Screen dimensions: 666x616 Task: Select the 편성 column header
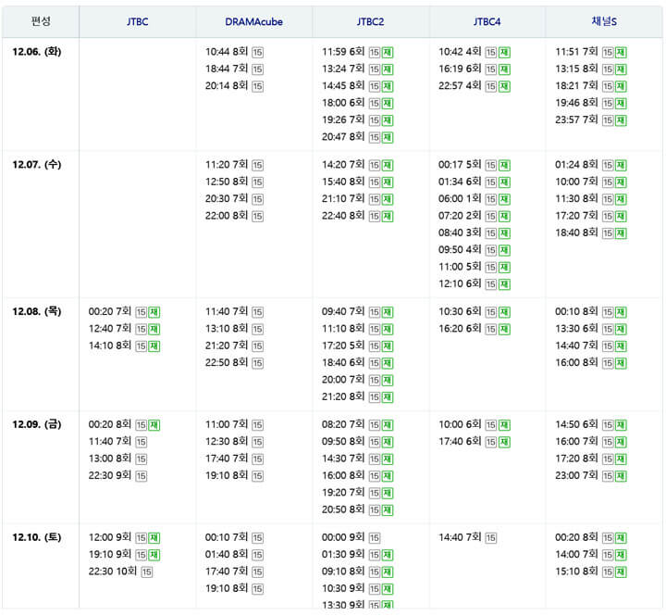click(41, 21)
